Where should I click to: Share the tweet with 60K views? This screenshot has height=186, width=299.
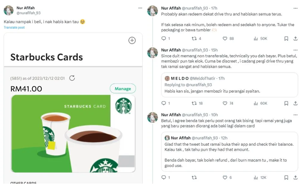point(295,103)
